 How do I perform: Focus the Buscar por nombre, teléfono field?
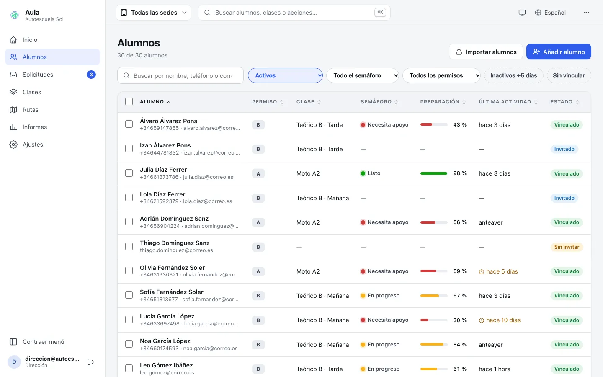click(180, 75)
